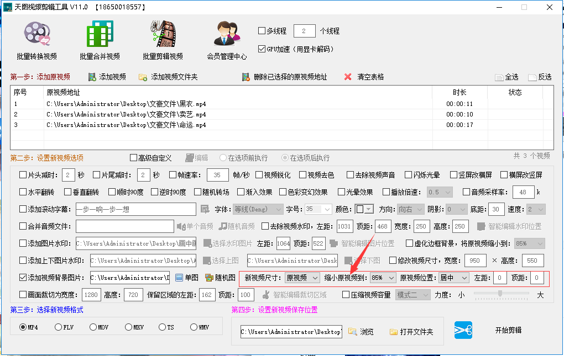
Task: Uncheck the 添加视频背景图片 checkbox
Action: point(23,278)
